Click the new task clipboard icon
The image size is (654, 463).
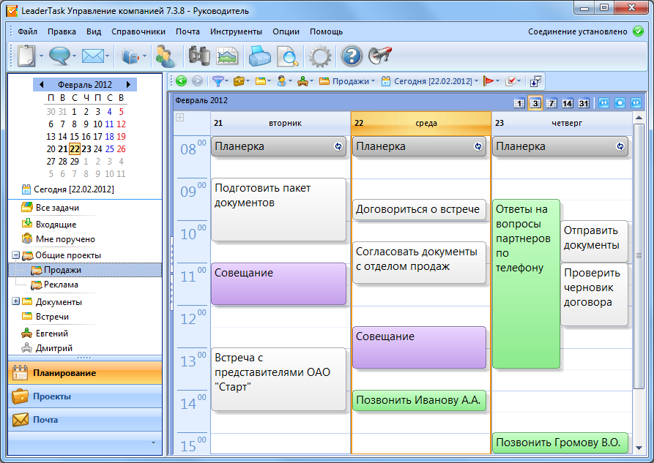(26, 56)
